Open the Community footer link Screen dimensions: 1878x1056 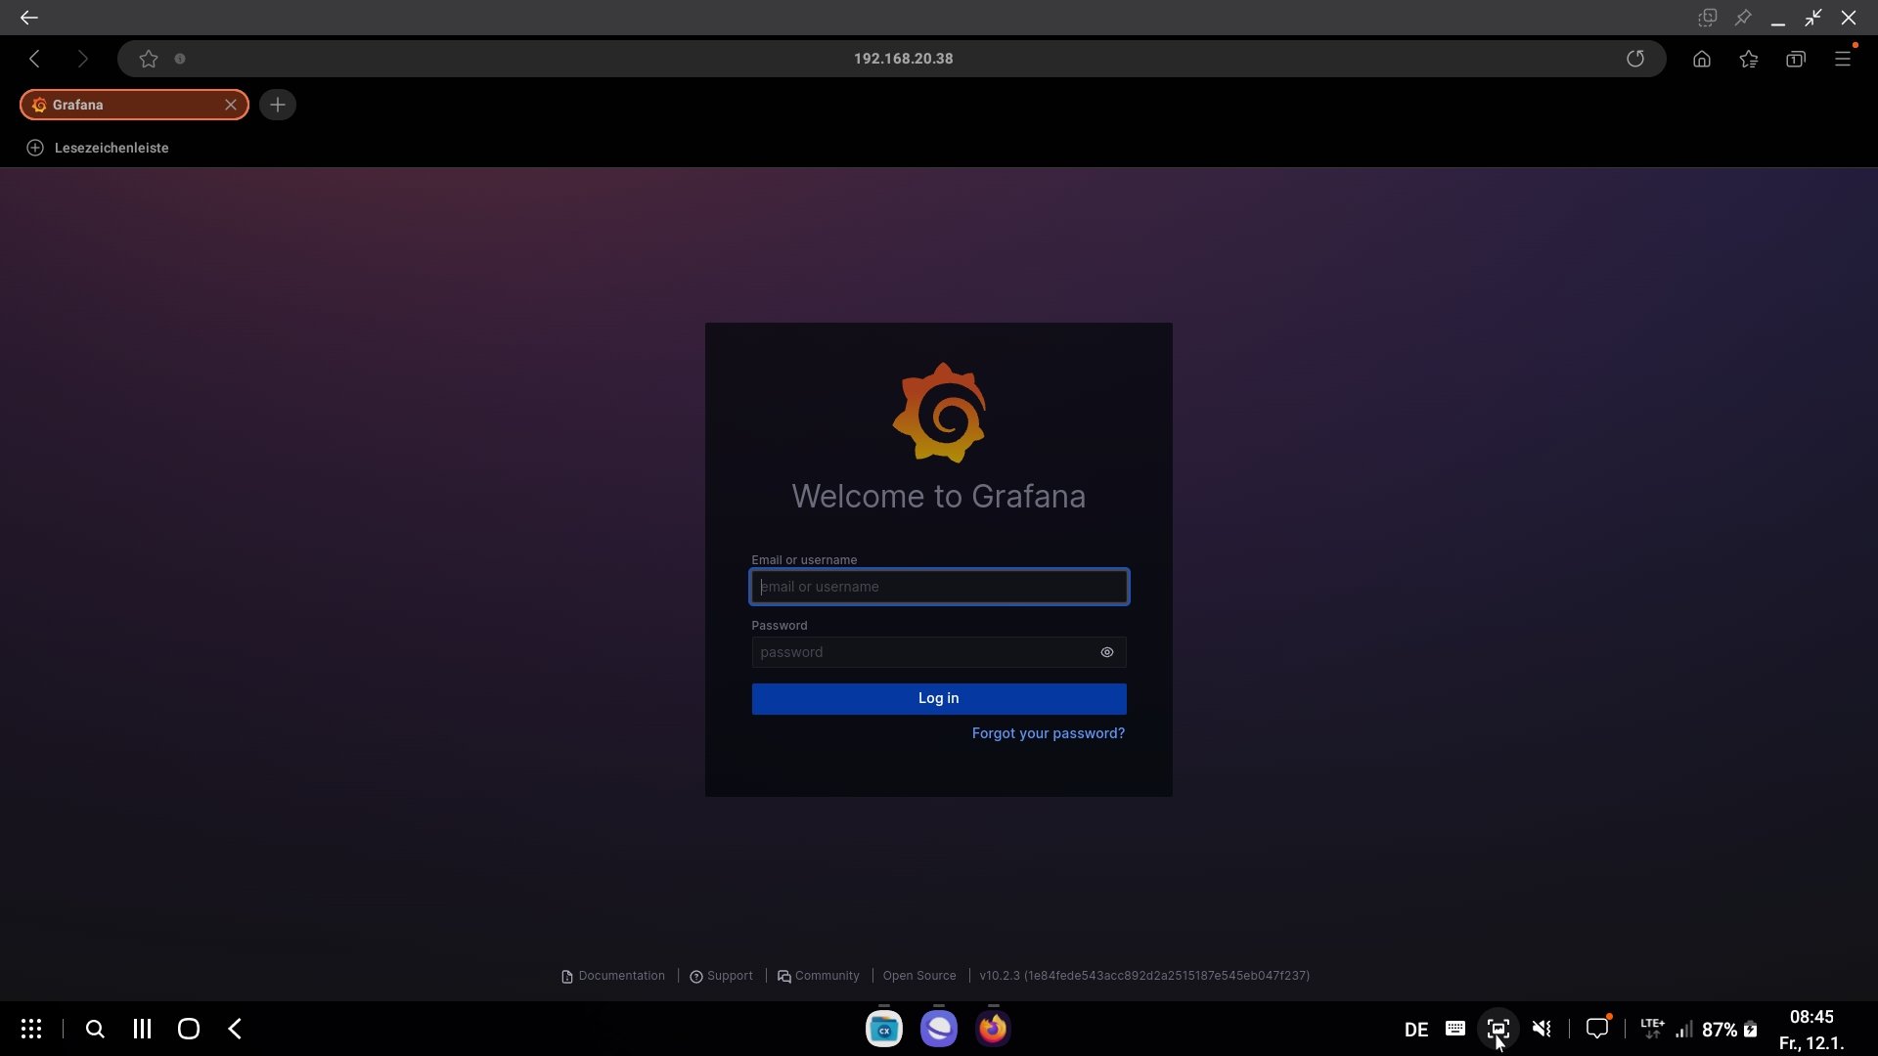click(x=819, y=976)
